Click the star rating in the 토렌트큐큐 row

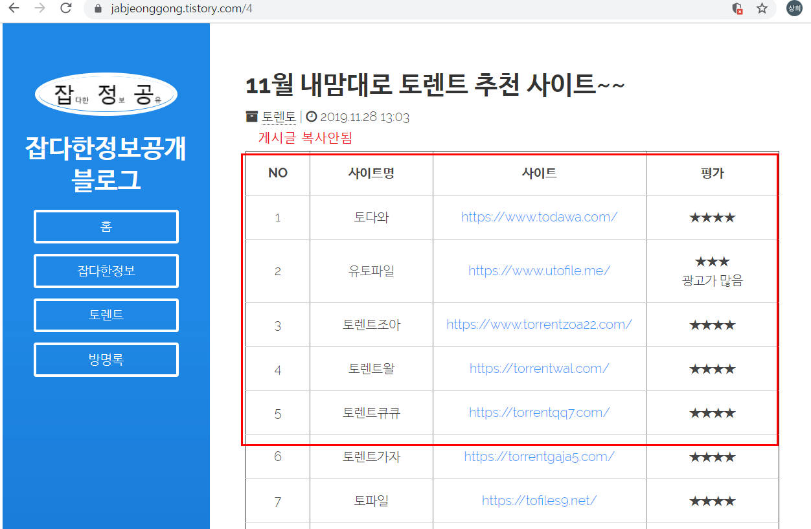pyautogui.click(x=712, y=413)
